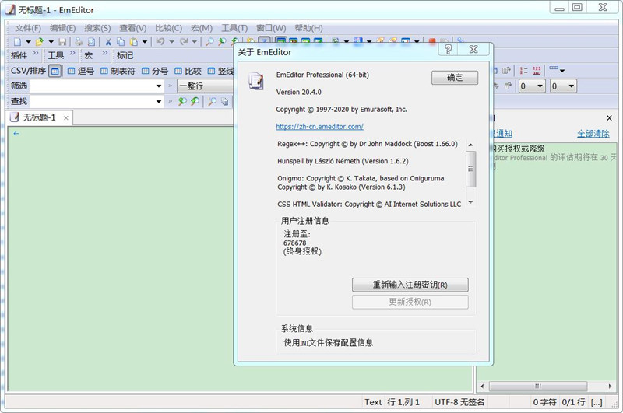Click the Print Preview icon

(91, 41)
